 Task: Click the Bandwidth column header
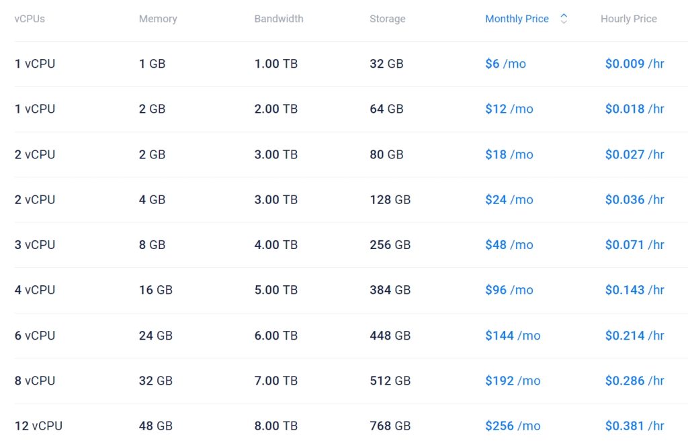(x=278, y=19)
